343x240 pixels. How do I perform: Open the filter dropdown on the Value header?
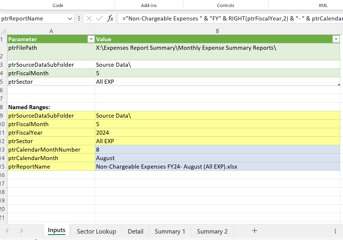pyautogui.click(x=336, y=39)
